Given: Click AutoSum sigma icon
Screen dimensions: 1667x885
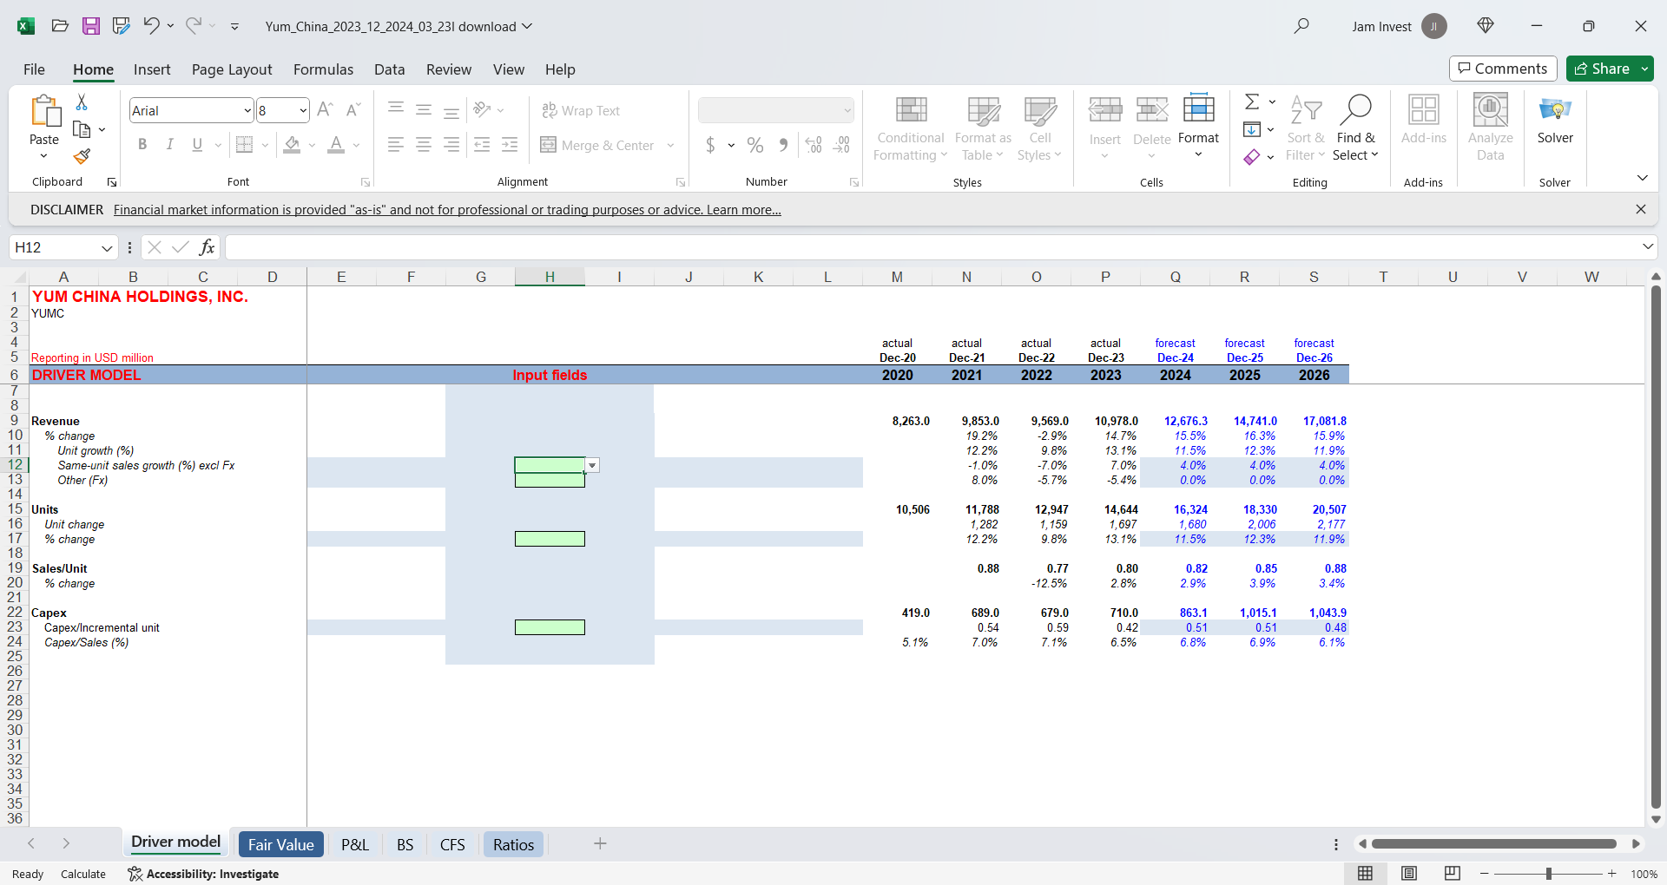Looking at the screenshot, I should (x=1252, y=102).
